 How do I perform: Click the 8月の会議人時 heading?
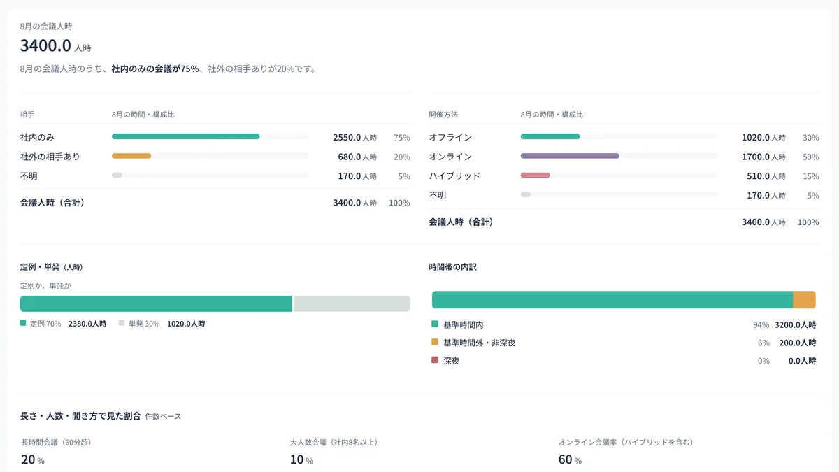pyautogui.click(x=46, y=27)
